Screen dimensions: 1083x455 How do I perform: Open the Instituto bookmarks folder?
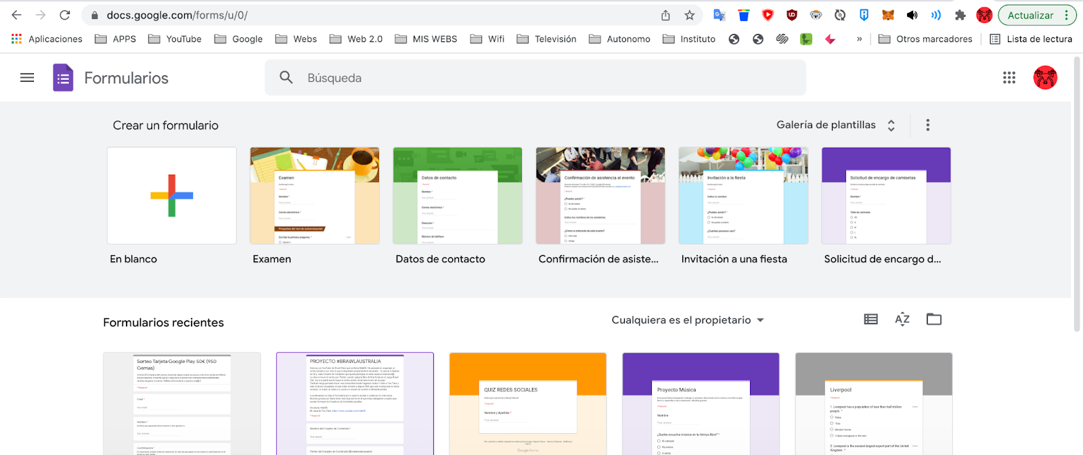689,39
